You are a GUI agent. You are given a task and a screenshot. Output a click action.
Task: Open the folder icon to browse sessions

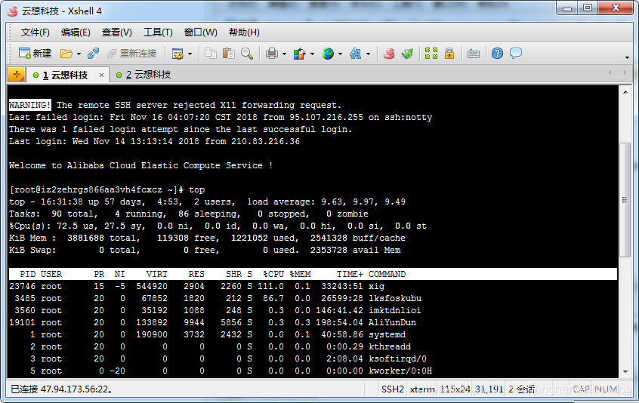[66, 54]
